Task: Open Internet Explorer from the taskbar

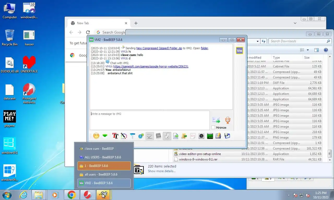Action: [23, 195]
